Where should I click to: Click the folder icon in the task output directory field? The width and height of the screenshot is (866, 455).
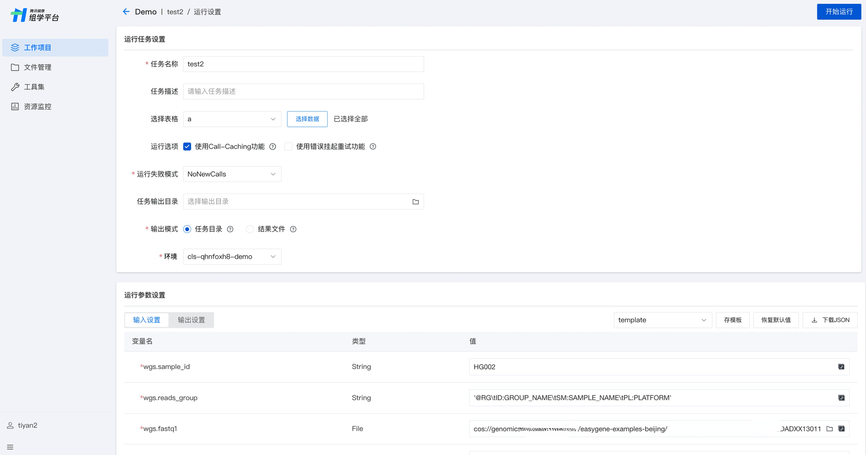pyautogui.click(x=416, y=202)
